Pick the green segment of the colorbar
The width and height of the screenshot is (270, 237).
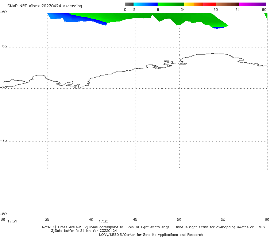pos(171,4)
